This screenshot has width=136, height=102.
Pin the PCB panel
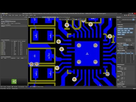click(26, 17)
